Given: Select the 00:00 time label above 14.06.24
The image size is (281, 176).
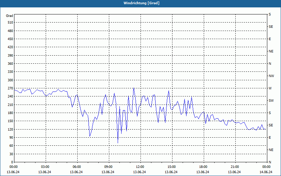Looking at the screenshot, I should pos(266,167).
